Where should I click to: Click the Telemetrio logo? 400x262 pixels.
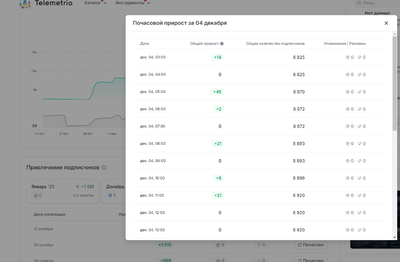click(46, 3)
